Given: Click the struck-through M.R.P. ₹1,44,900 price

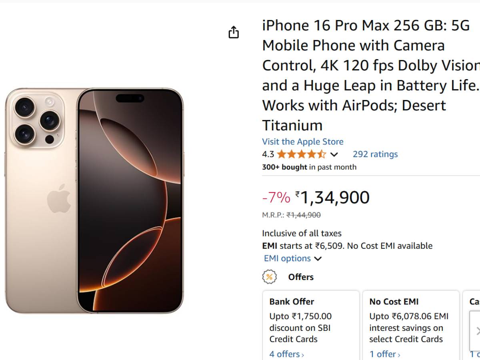Looking at the screenshot, I should 304,215.
